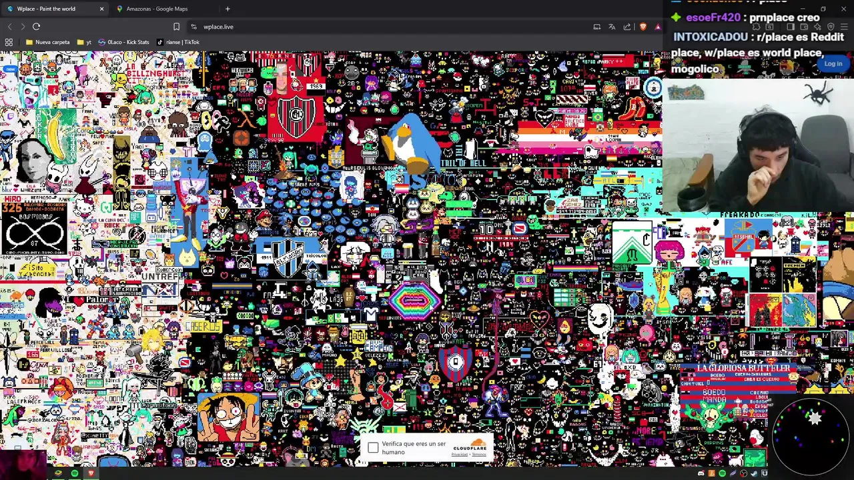Viewport: 854px width, 480px height.
Task: Open Spotify in the left taskbar group
Action: (75, 473)
